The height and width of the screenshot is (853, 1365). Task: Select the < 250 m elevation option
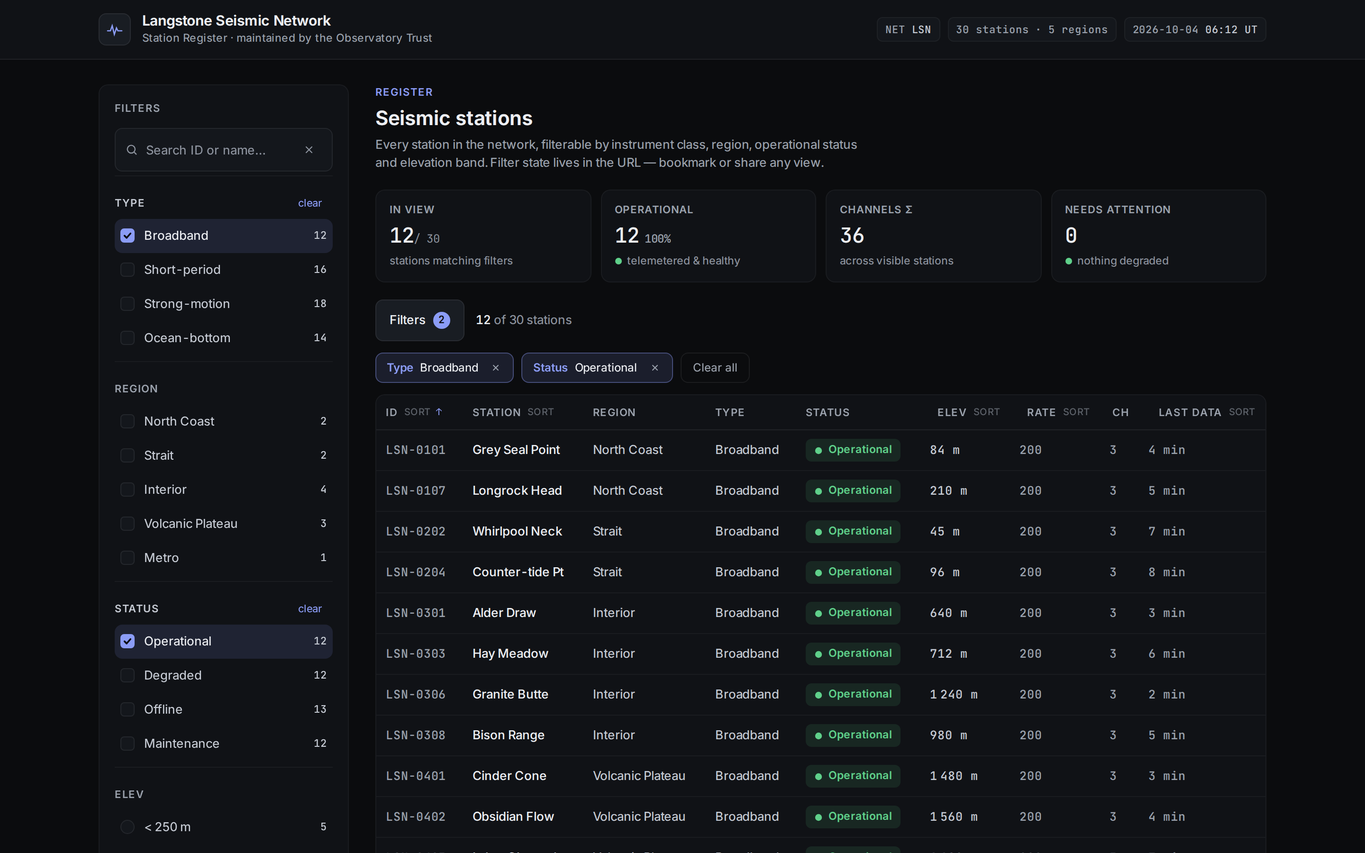(127, 827)
